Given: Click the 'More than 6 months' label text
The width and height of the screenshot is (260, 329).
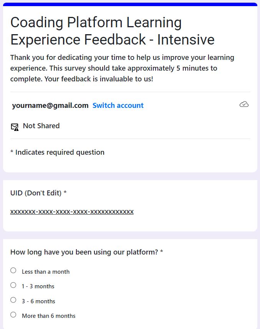Looking at the screenshot, I should 48,316.
